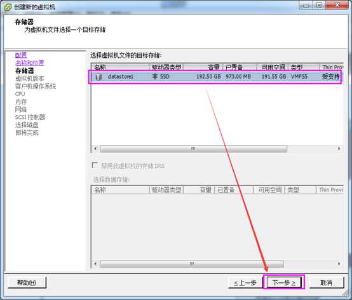The height and width of the screenshot is (300, 352).
Task: Maximize the wizard window
Action: pos(319,4)
